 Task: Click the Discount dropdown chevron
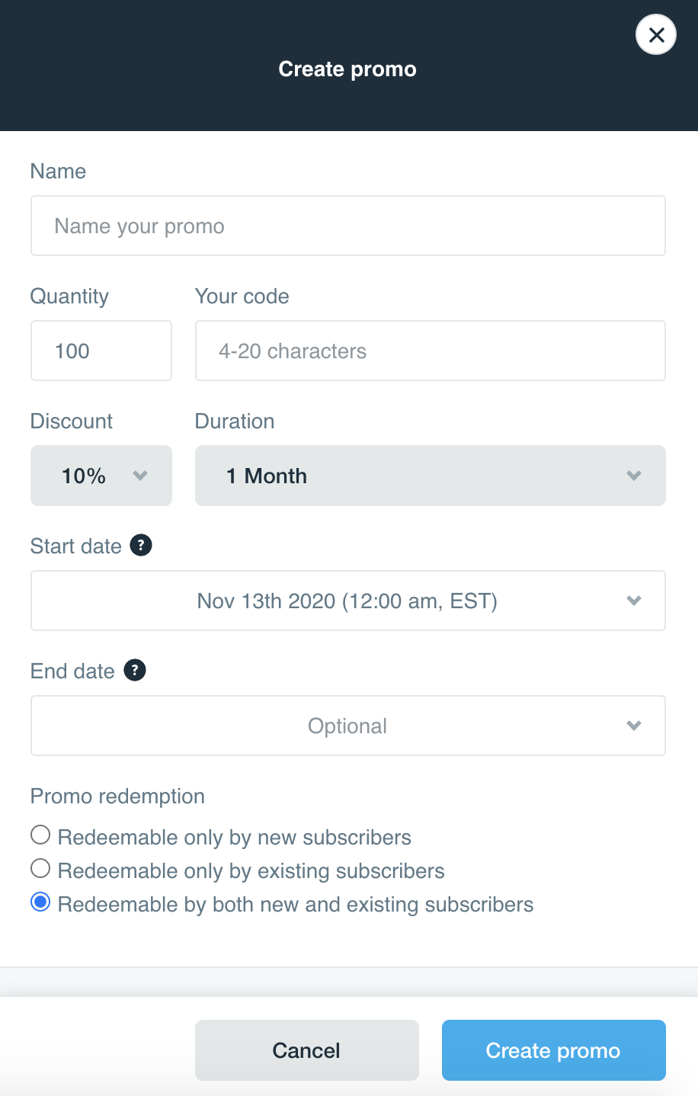[x=140, y=475]
